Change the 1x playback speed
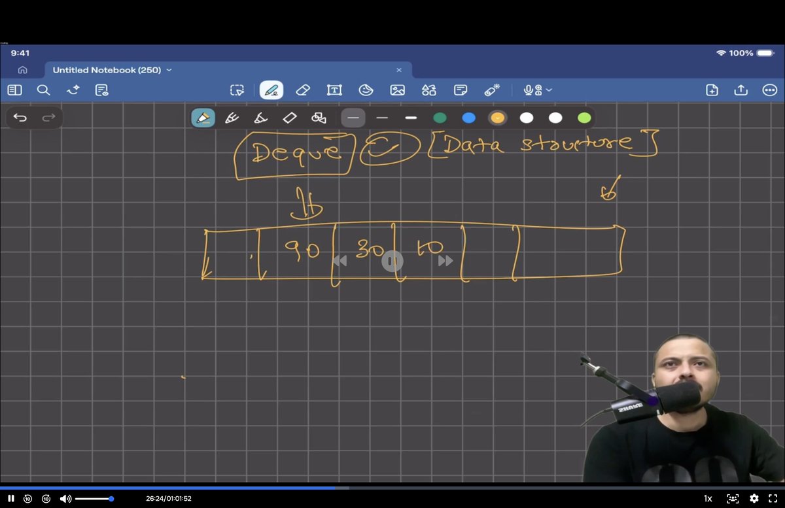The image size is (785, 508). (x=708, y=498)
